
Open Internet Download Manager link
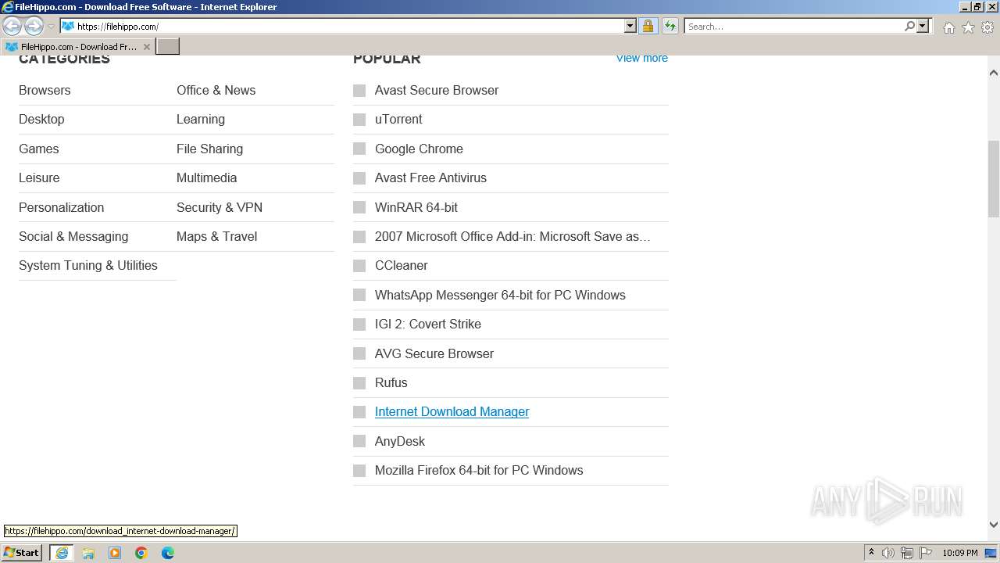click(x=452, y=411)
